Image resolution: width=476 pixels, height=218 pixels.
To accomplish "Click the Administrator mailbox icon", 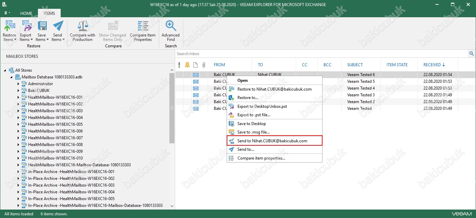I will (x=24, y=84).
